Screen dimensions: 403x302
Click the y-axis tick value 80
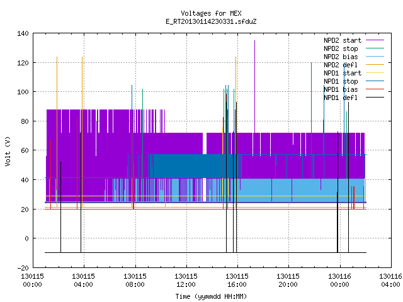(x=25, y=121)
